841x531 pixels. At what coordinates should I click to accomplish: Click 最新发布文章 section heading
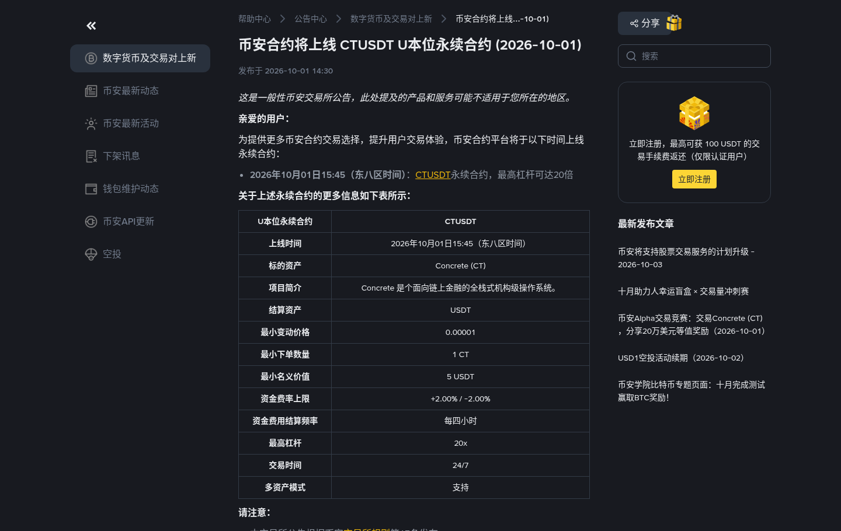pyautogui.click(x=646, y=223)
